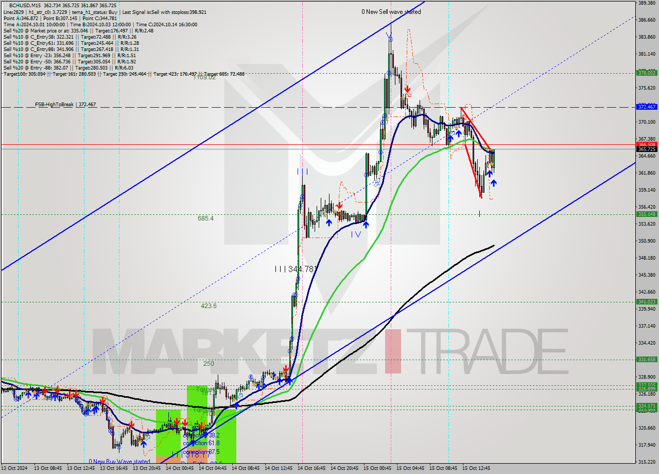The image size is (659, 474).
Task: Click the 315.220 price axis value
Action: (647, 462)
